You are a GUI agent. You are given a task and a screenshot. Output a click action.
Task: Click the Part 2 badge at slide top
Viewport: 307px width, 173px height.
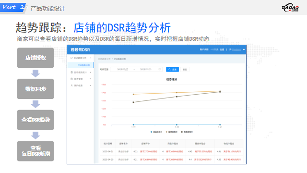coord(13,7)
